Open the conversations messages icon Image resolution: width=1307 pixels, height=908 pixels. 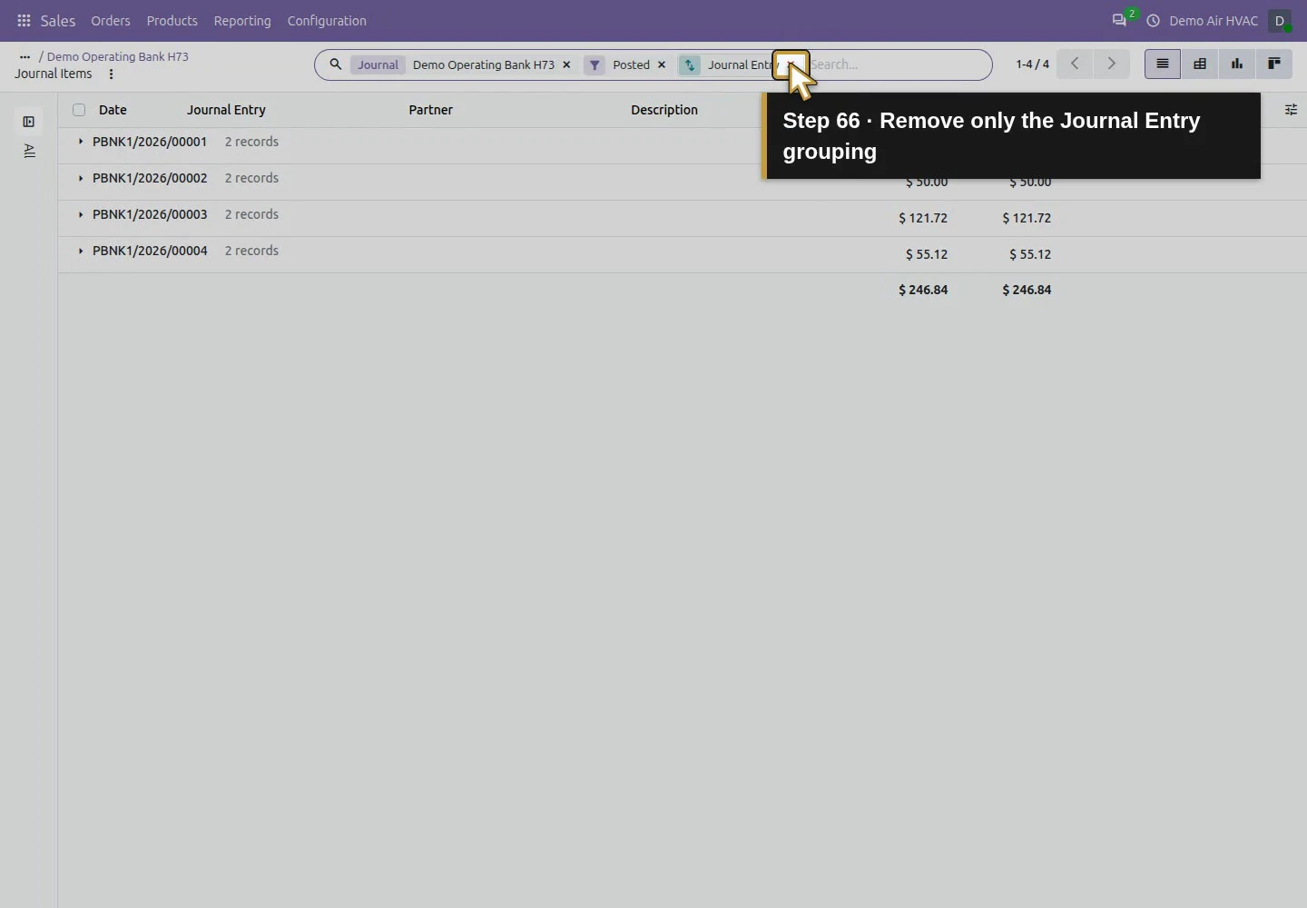(1119, 20)
